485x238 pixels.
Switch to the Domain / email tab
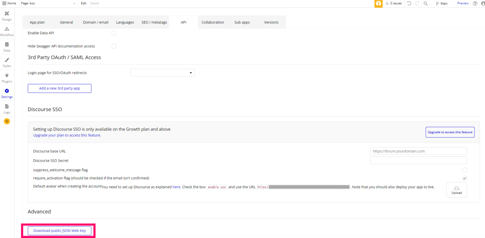pos(96,22)
